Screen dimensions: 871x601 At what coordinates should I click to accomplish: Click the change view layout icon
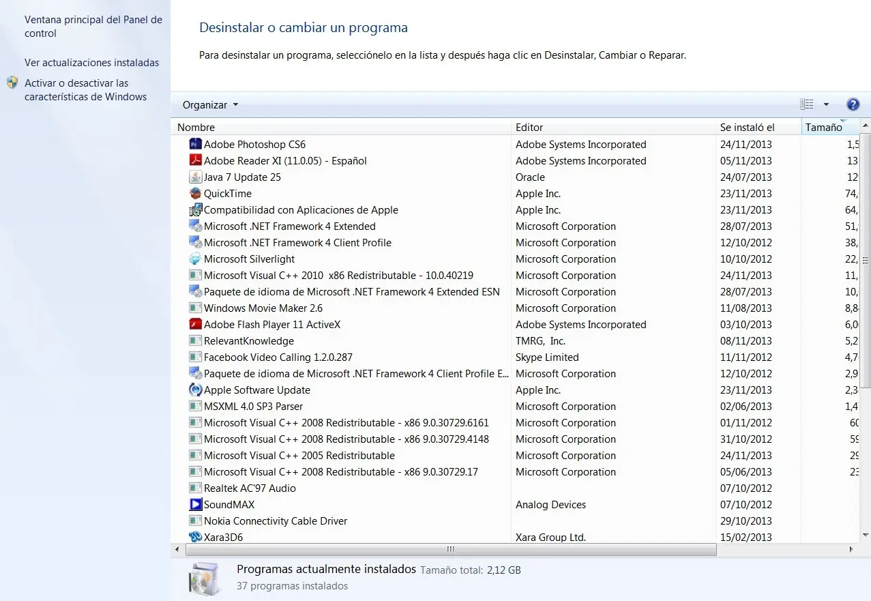pyautogui.click(x=807, y=104)
